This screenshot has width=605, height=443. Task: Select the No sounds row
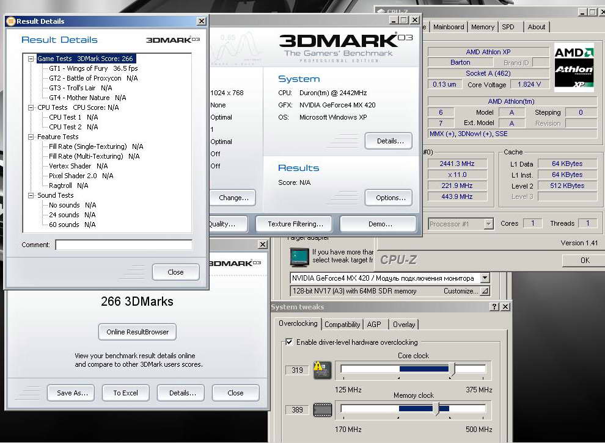coord(73,205)
